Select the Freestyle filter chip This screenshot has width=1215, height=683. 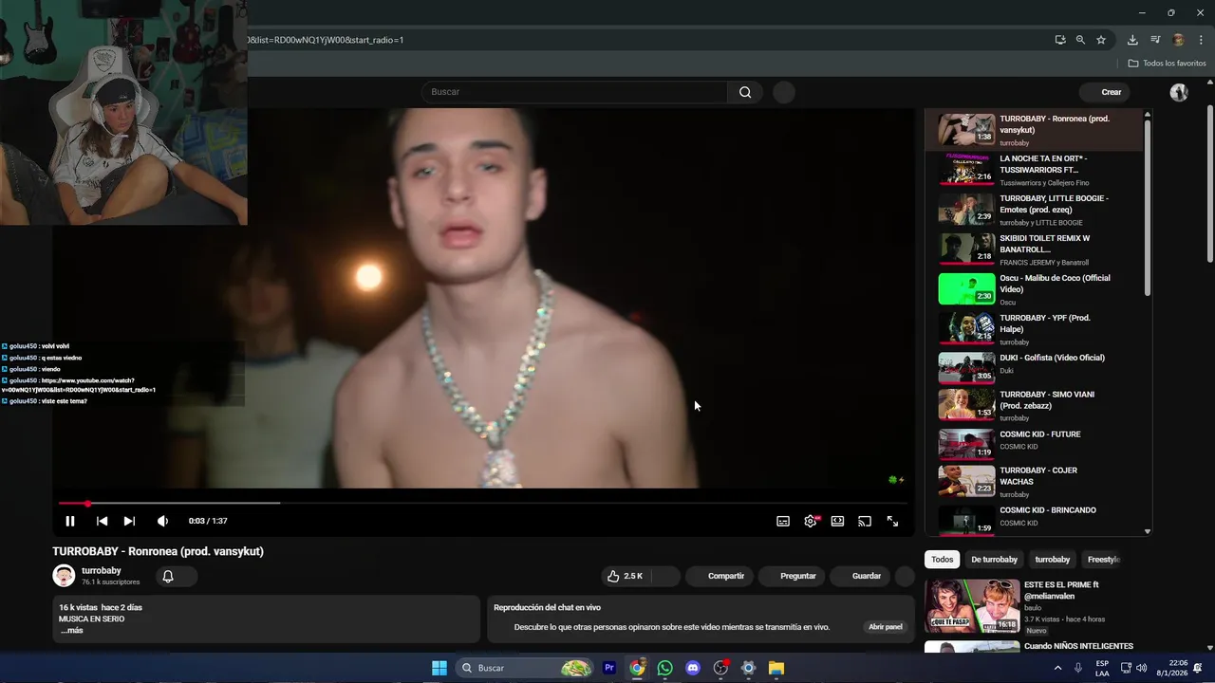[x=1103, y=560]
